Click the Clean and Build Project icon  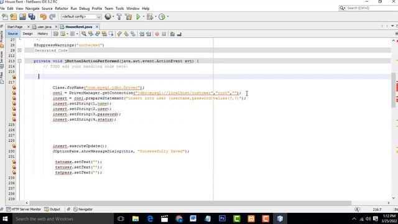coord(129,17)
